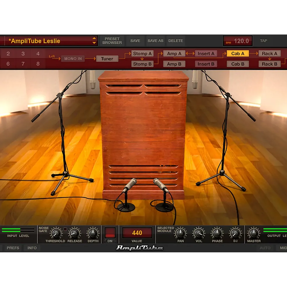Click the noise gate THRESHOLD knob

click(x=56, y=233)
